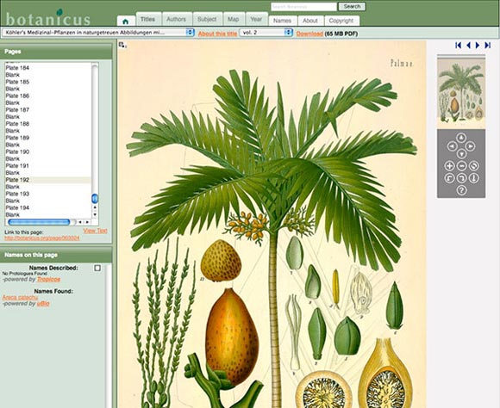Click the horizontal scrollbar in Pages list
500x408 pixels.
tap(39, 222)
